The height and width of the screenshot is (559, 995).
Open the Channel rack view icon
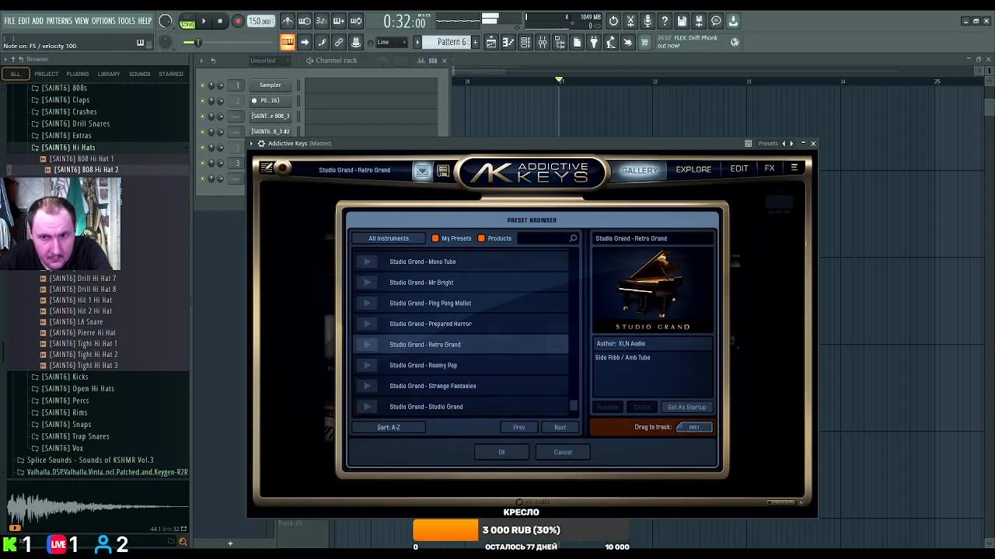coord(525,42)
